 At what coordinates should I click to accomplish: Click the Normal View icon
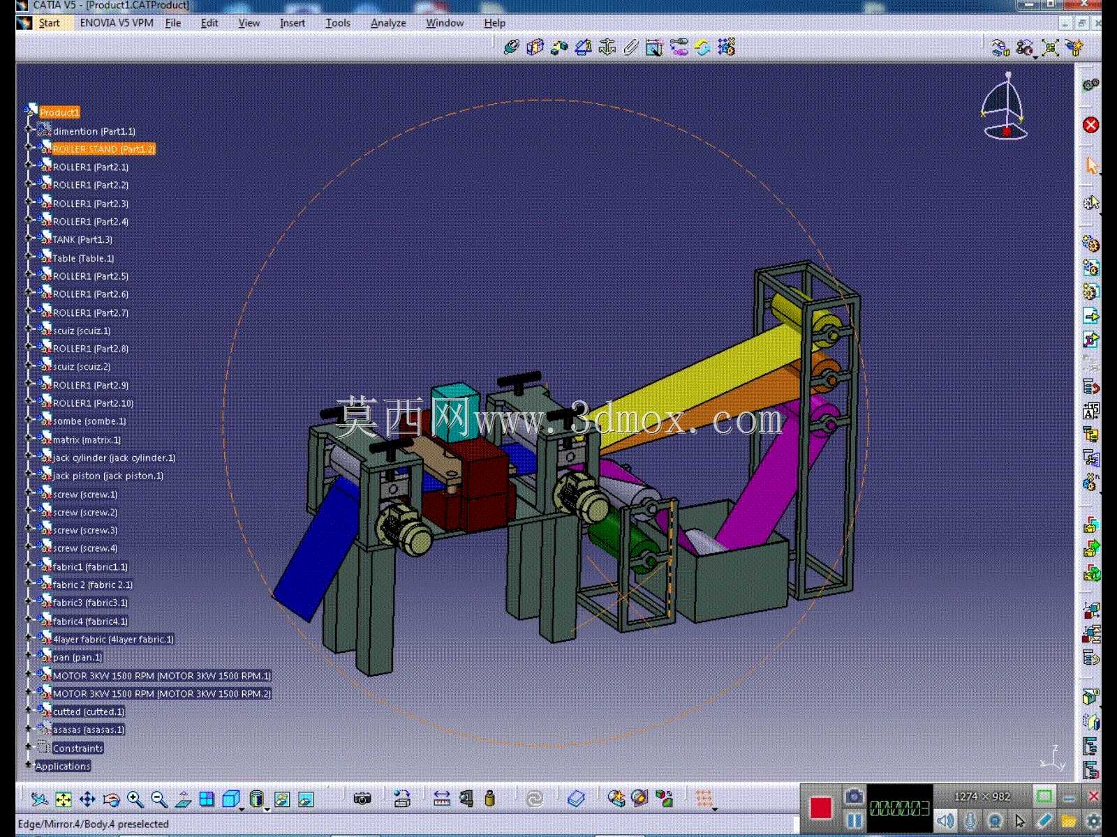click(x=183, y=799)
